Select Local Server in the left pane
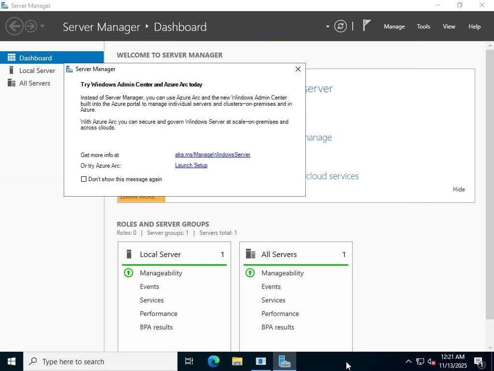The image size is (494, 371). [37, 71]
